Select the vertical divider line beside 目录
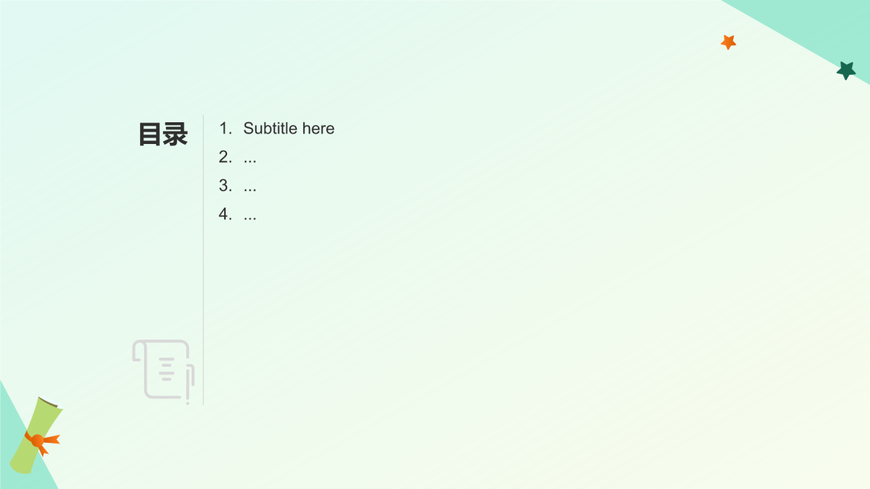Viewport: 870px width, 489px height. pos(203,259)
